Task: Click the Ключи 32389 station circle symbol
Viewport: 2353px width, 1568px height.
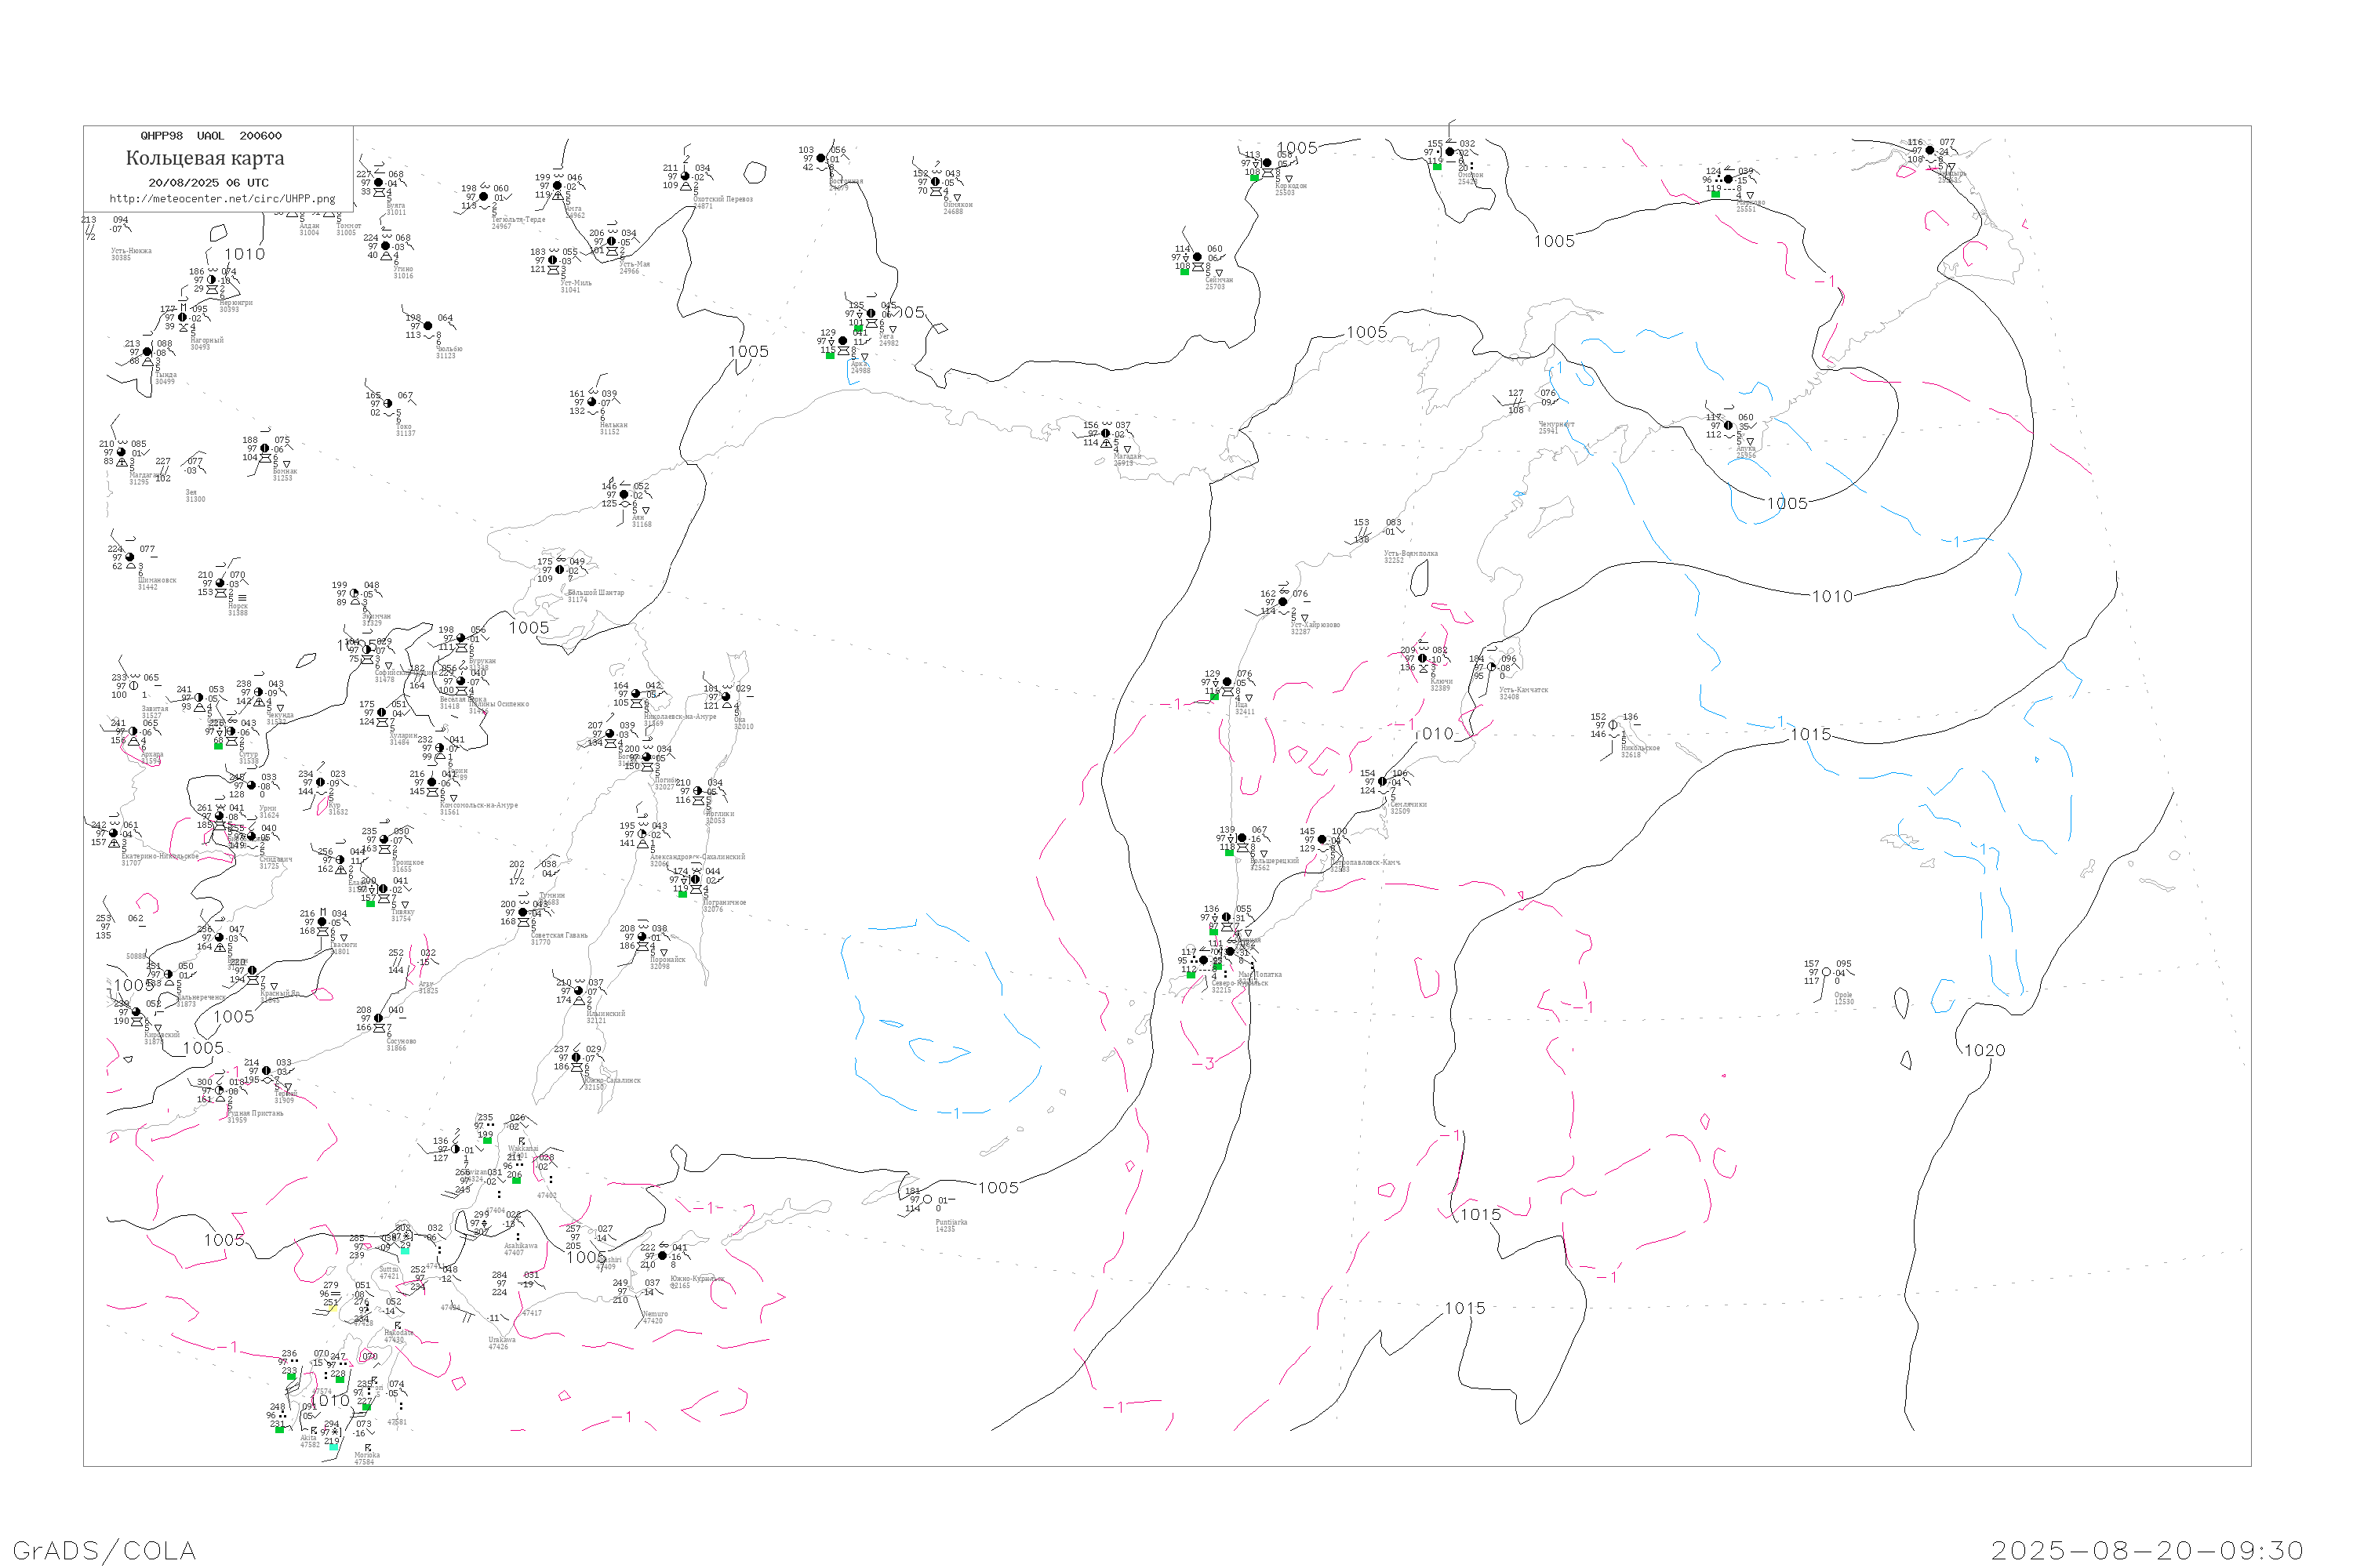Action: (x=1423, y=659)
